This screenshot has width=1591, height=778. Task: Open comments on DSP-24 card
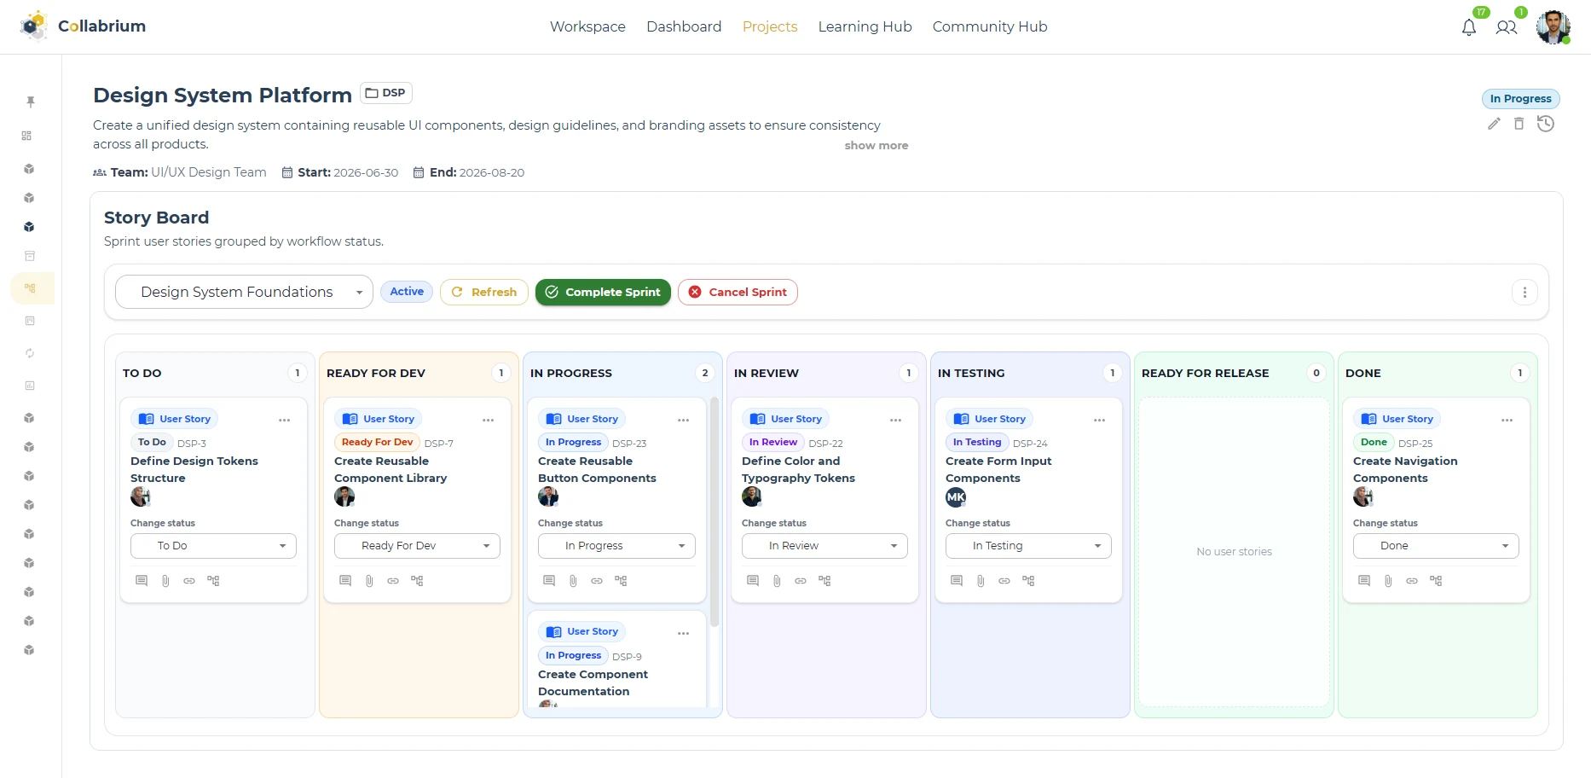pyautogui.click(x=957, y=581)
